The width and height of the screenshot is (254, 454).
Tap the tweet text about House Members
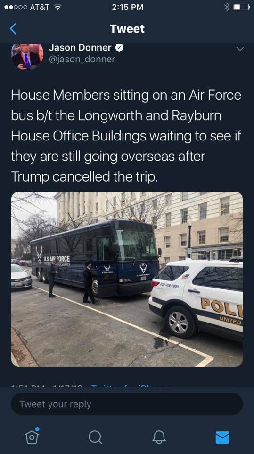[126, 136]
